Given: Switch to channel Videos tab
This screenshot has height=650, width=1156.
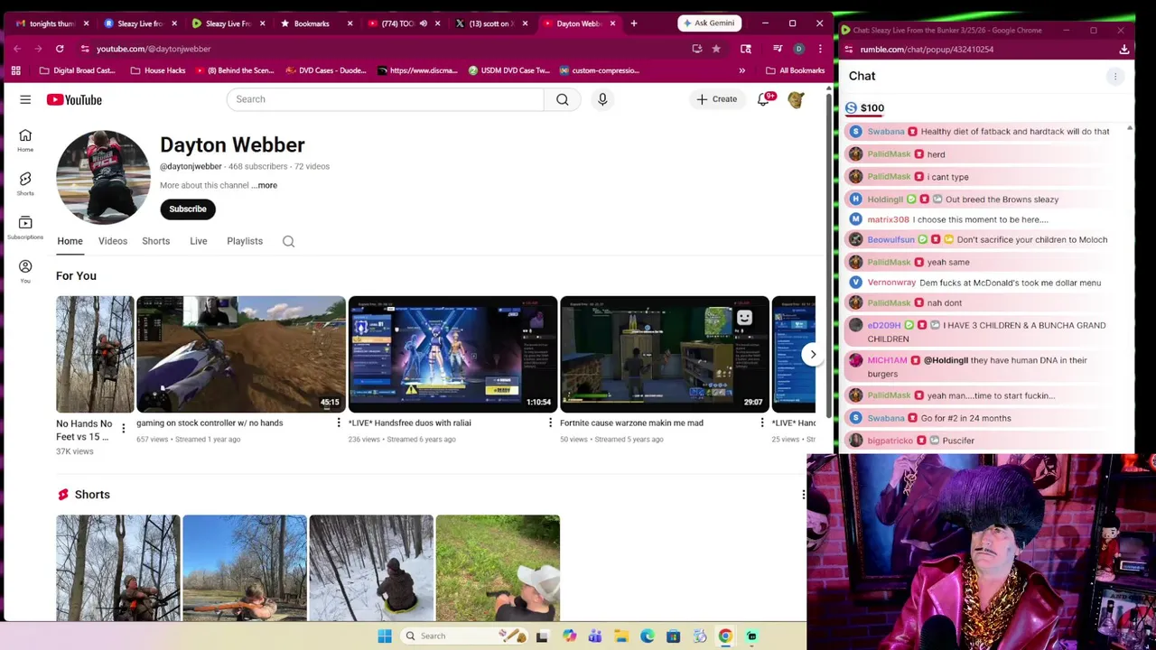Looking at the screenshot, I should tap(113, 241).
